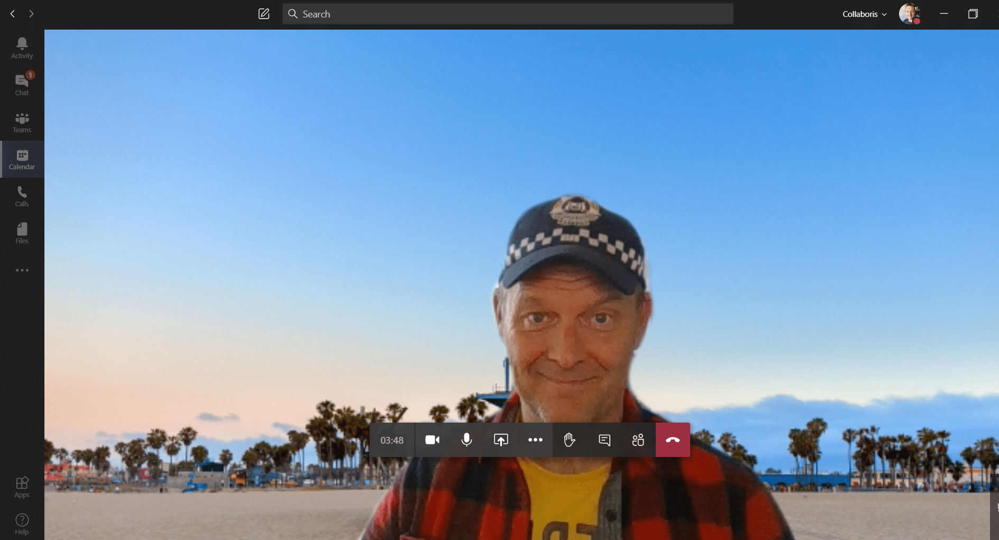Open the Calls section
This screenshot has width=999, height=540.
[22, 196]
